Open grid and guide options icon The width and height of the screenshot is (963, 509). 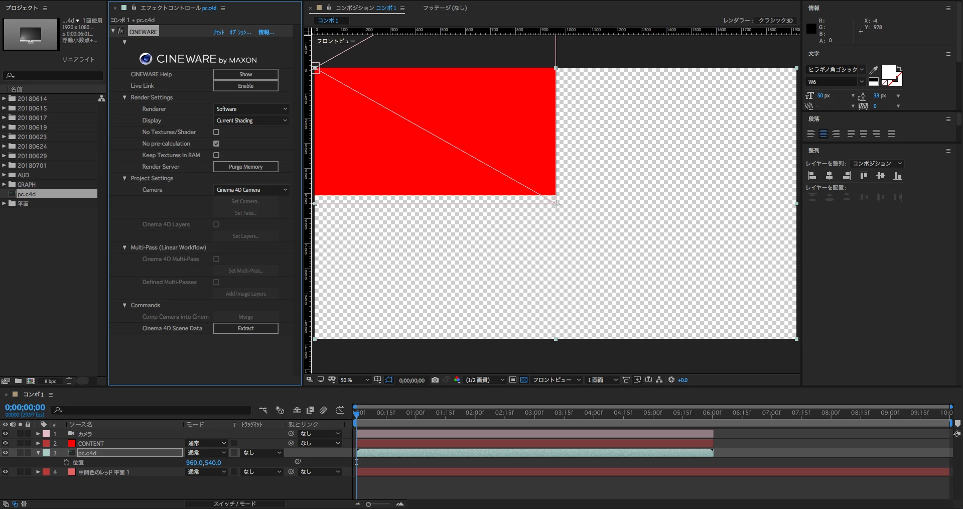[x=378, y=380]
